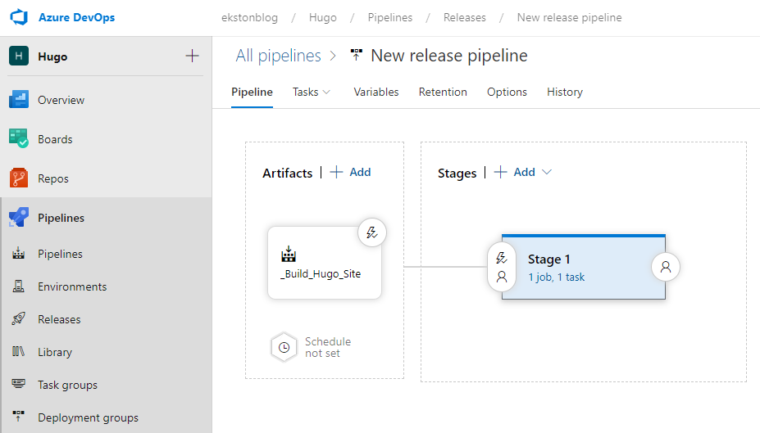Click the plus icon next to Hugo project

192,56
